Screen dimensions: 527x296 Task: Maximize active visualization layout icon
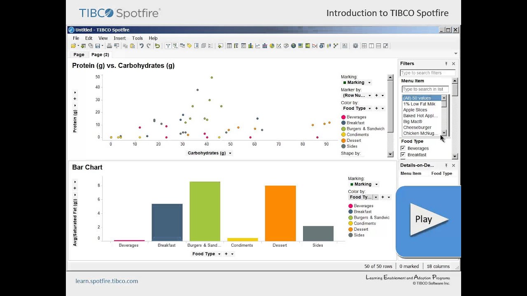pos(386,46)
